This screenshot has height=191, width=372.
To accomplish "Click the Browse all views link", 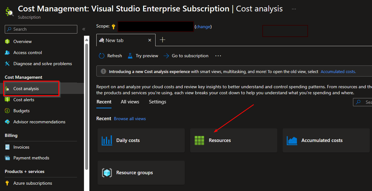I will coord(130,119).
